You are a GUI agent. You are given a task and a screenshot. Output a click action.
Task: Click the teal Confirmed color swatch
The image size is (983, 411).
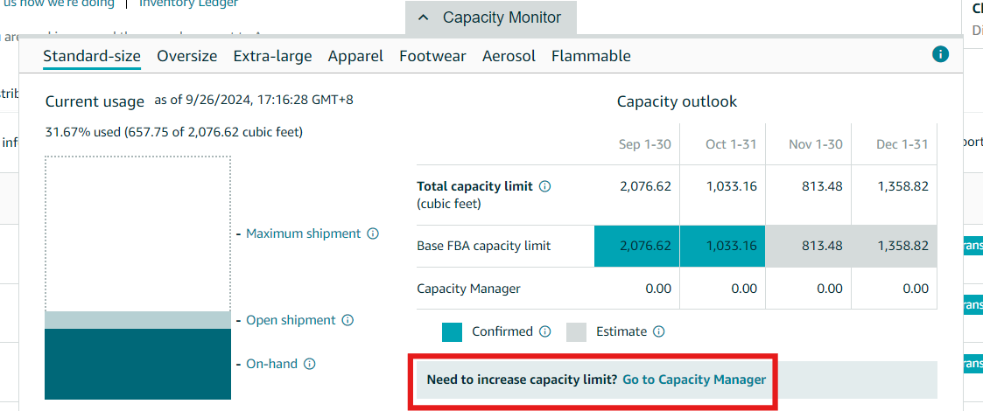[x=452, y=332]
